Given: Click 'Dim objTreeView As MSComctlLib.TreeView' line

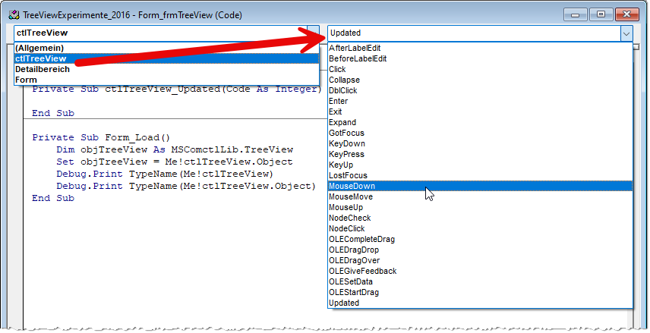Looking at the screenshot, I should point(175,149).
